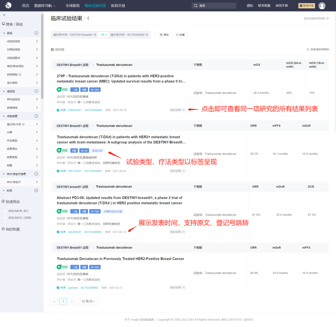The height and width of the screenshot is (327, 336).
Task: Click the 账号升级 upgrade button
Action: [307, 6]
